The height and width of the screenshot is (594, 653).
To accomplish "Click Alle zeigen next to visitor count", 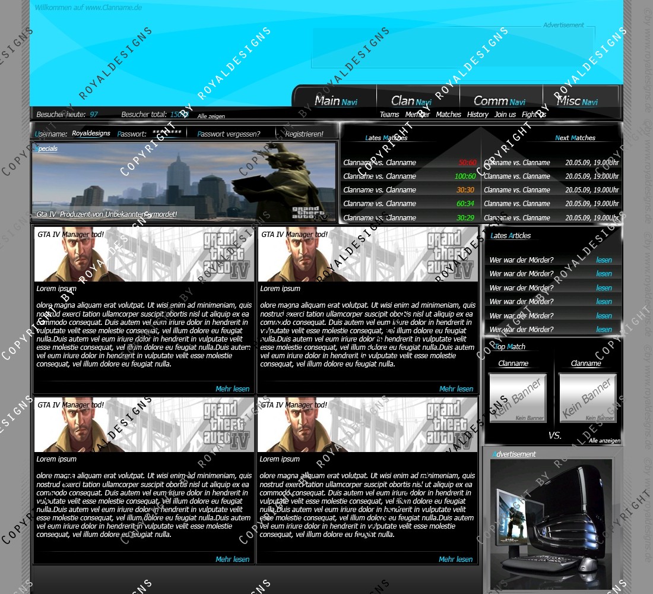I will (x=211, y=116).
